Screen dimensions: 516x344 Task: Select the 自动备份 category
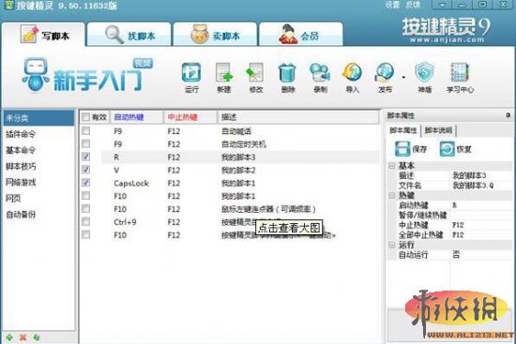(38, 215)
